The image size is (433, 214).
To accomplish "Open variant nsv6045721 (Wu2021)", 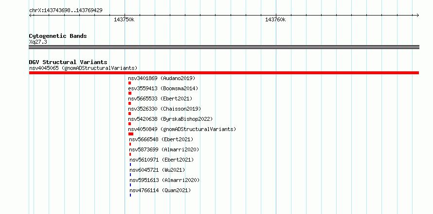I will click(x=158, y=170).
